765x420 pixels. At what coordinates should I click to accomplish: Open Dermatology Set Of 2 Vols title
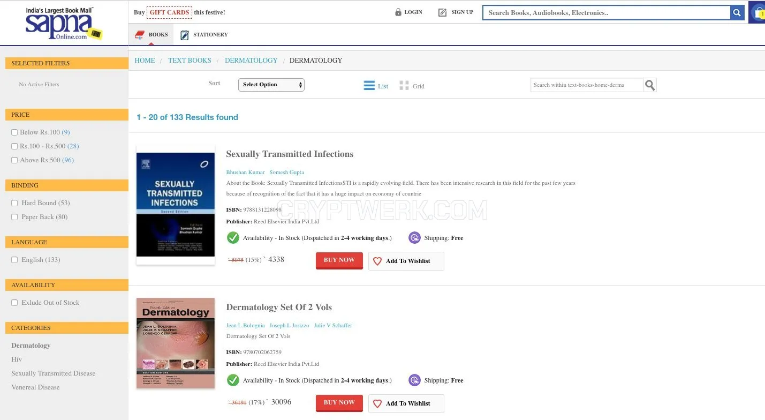click(x=279, y=307)
